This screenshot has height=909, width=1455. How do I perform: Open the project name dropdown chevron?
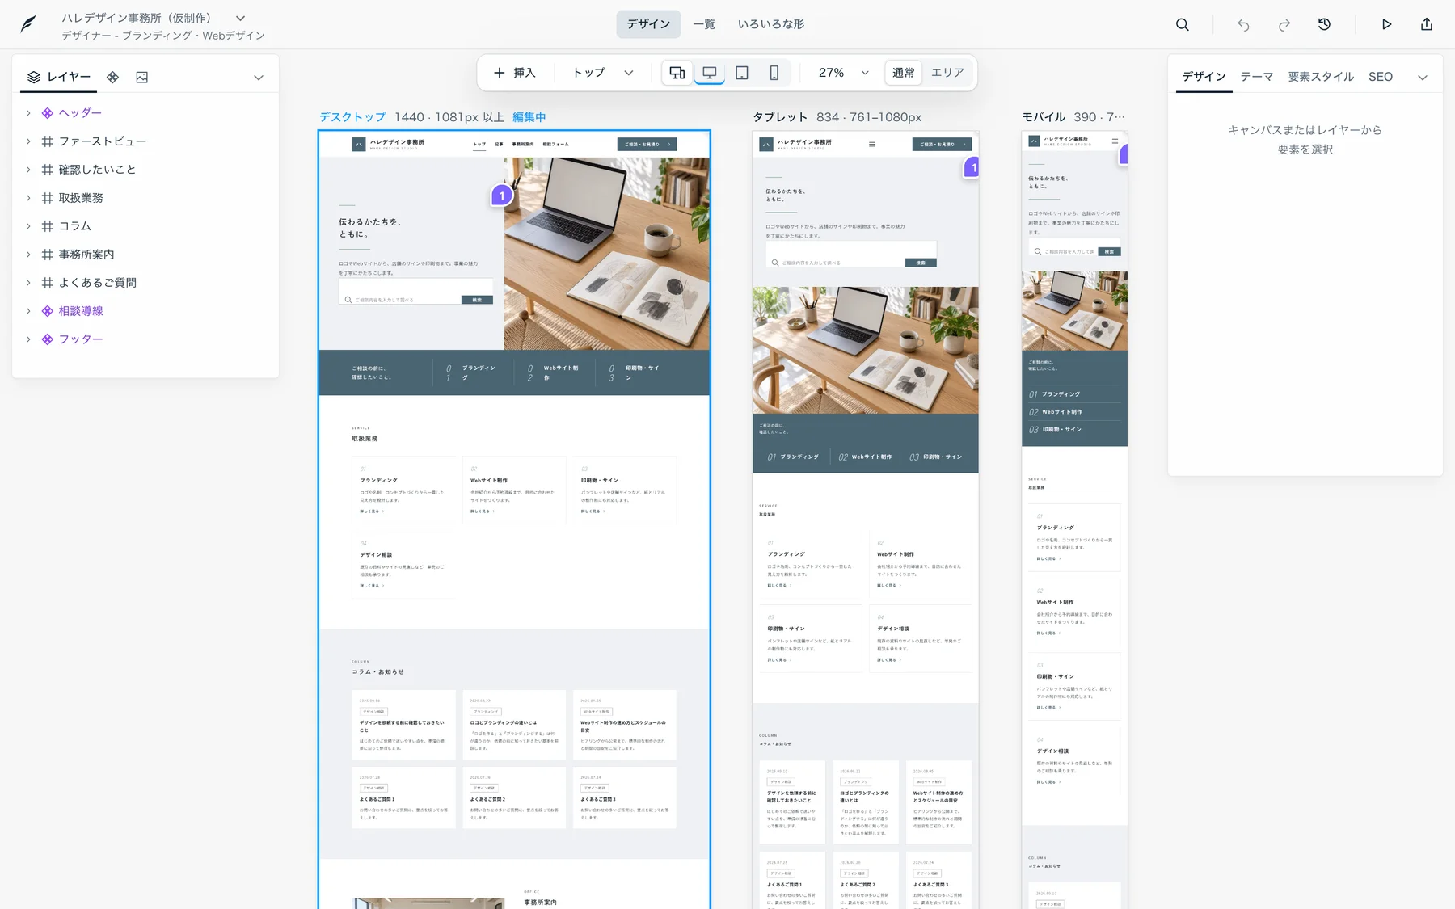(240, 18)
